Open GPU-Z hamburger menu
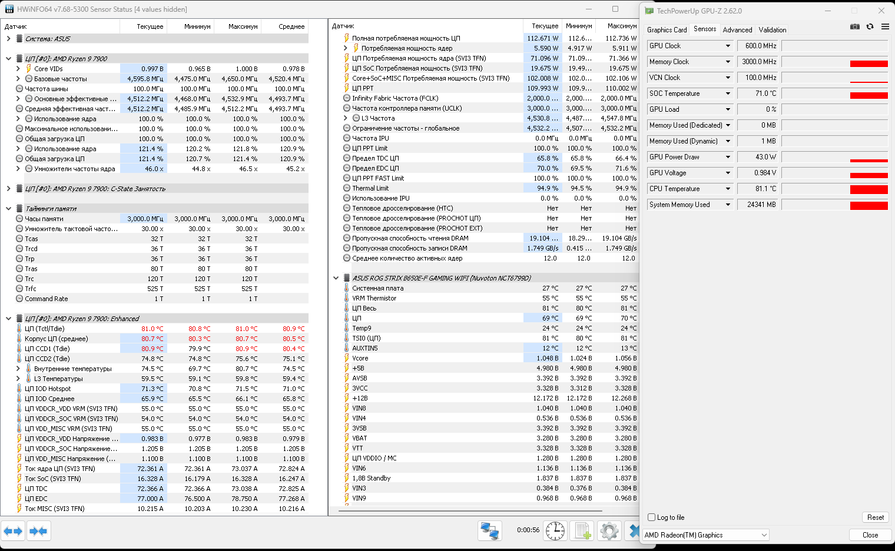 [885, 26]
